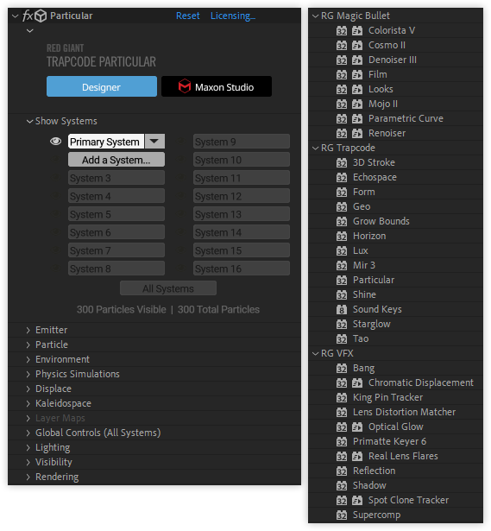Open the Licensing link
This screenshot has height=531, width=491.
pos(233,16)
